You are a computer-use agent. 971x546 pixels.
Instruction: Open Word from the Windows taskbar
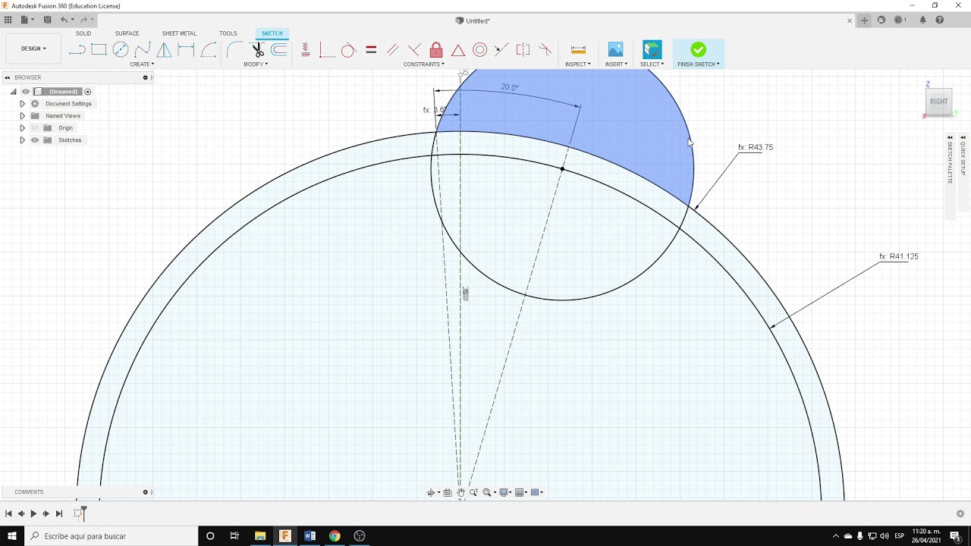pyautogui.click(x=310, y=536)
